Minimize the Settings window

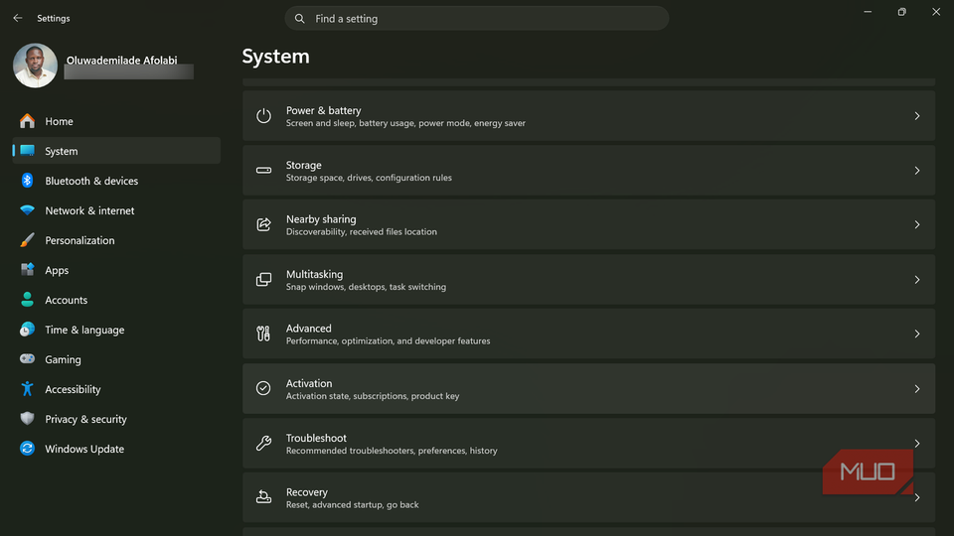tap(868, 12)
